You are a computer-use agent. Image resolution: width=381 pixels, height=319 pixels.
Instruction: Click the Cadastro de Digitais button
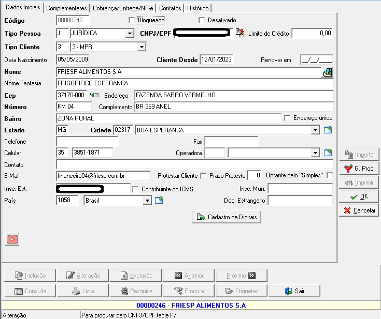click(x=227, y=217)
